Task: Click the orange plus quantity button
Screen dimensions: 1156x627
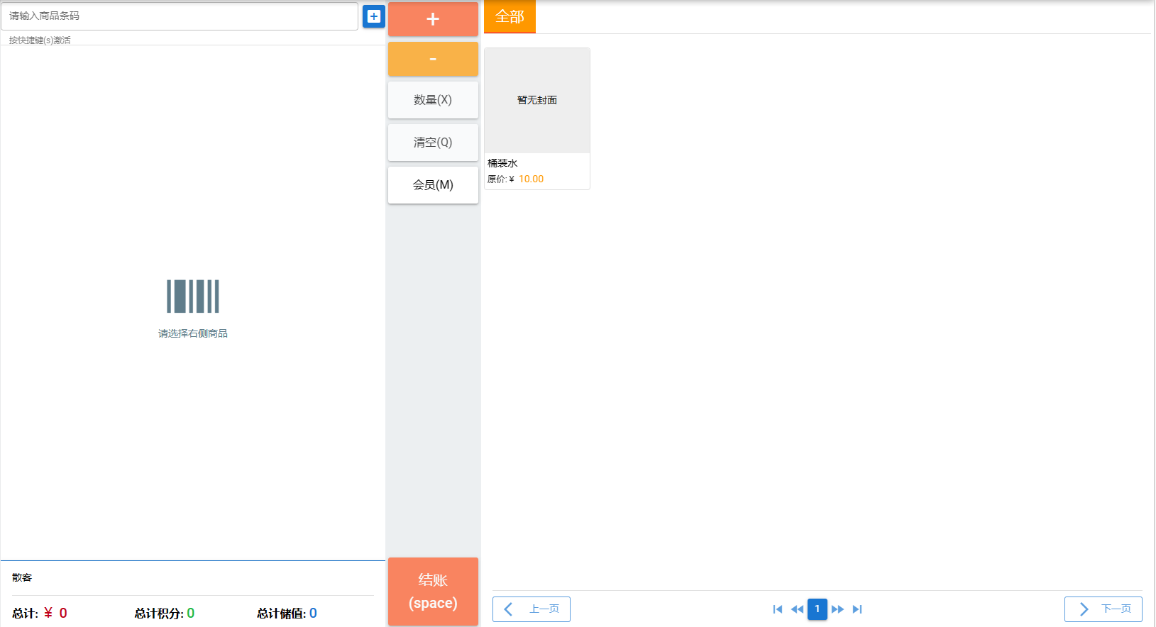Action: coord(433,19)
